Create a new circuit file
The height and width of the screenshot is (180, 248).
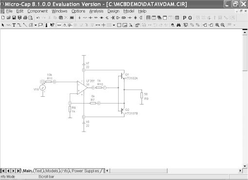point(3,18)
